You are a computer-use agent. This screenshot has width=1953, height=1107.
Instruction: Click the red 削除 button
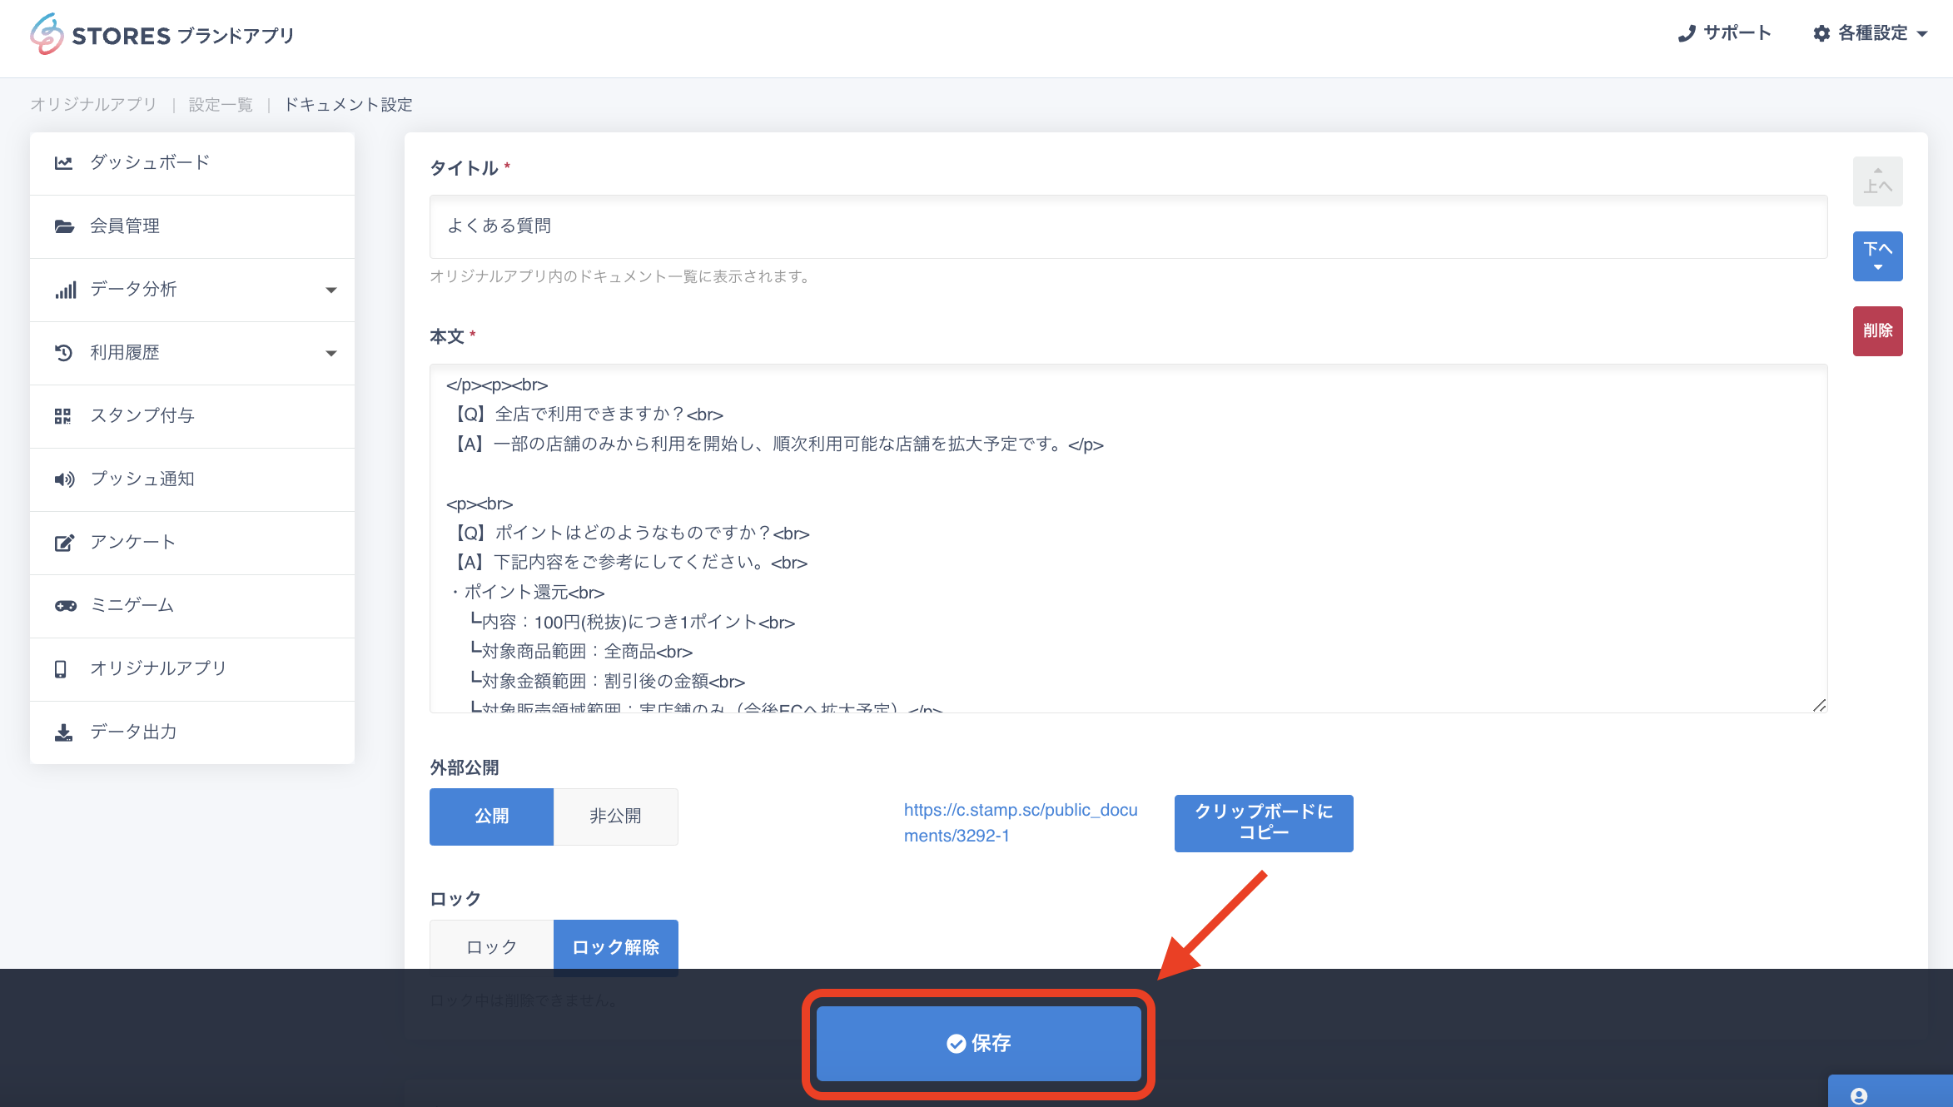1877,331
